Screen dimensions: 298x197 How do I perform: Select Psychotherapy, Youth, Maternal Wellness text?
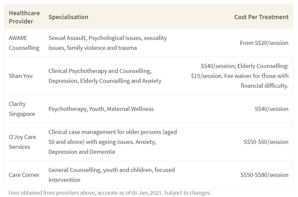101,109
